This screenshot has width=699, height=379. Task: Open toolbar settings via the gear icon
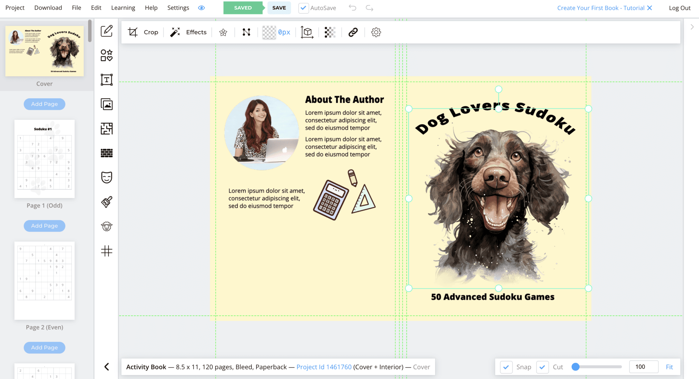pos(376,32)
